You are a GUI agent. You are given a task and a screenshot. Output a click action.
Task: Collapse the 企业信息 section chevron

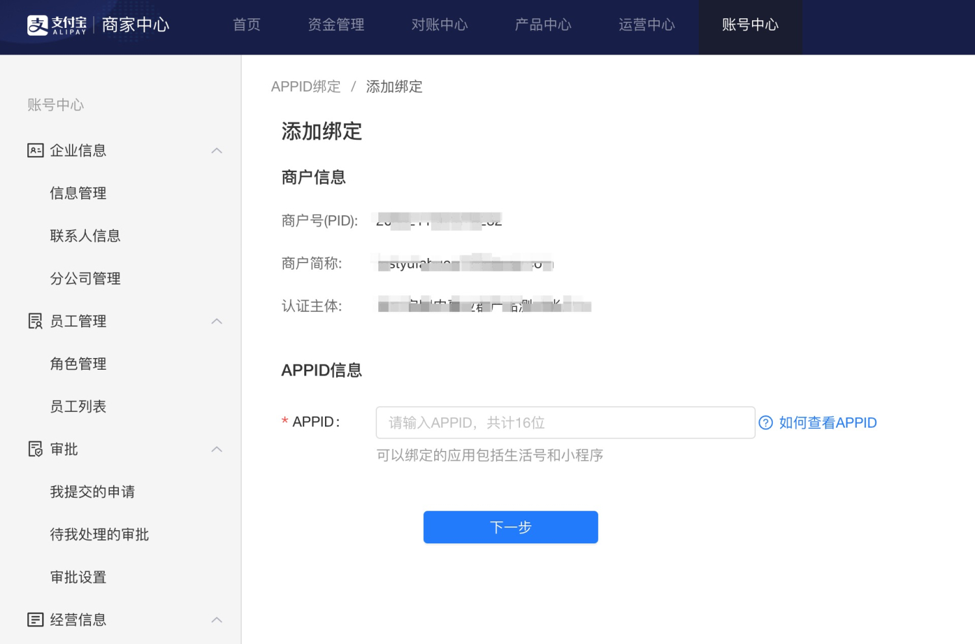(x=217, y=151)
